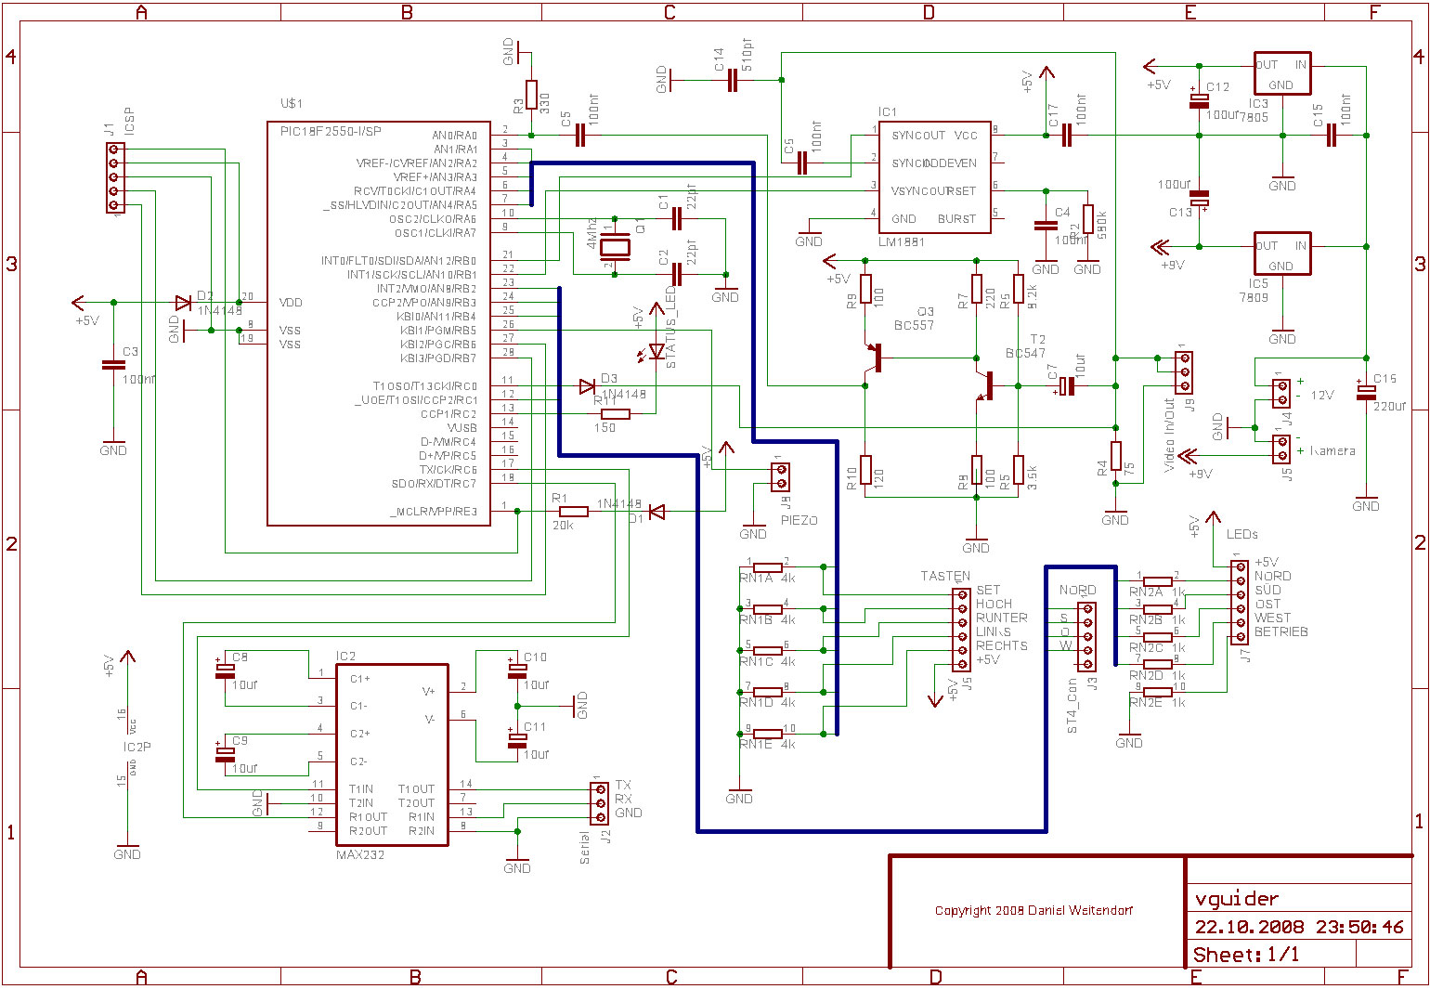The height and width of the screenshot is (989, 1430).
Task: Click diode D1 next to R1
Action: coord(656,512)
